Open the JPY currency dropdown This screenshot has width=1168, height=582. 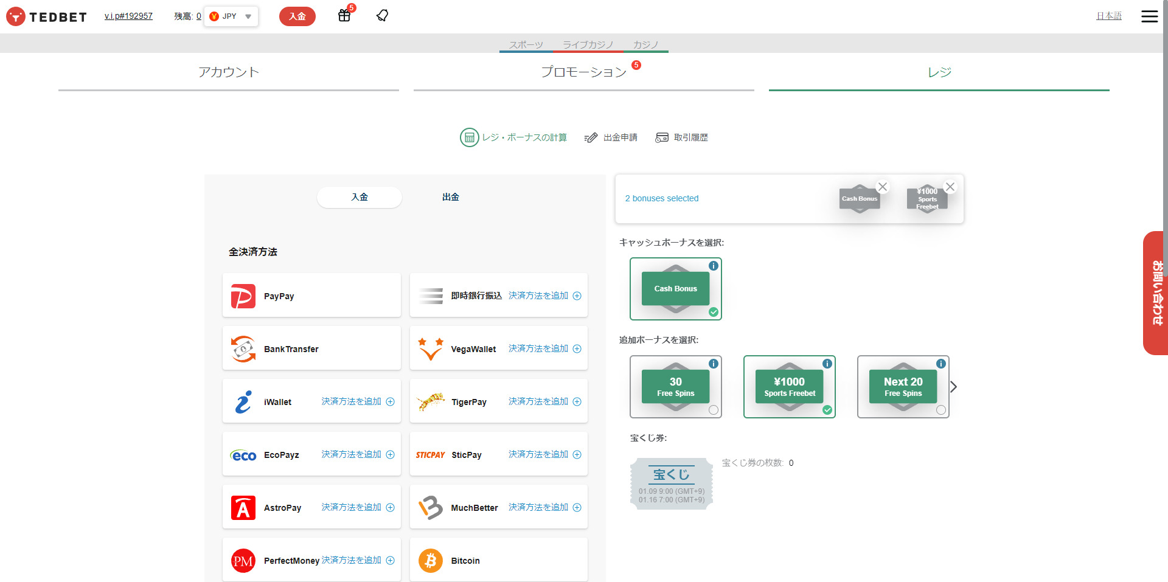(231, 16)
